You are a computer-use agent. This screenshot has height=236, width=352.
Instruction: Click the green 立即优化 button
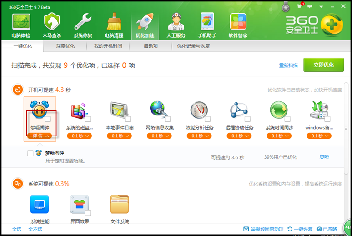coord(323,65)
